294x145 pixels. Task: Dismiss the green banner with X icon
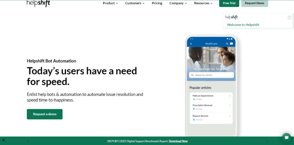point(3,140)
